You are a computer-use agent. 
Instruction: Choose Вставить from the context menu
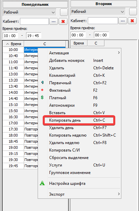80,112
